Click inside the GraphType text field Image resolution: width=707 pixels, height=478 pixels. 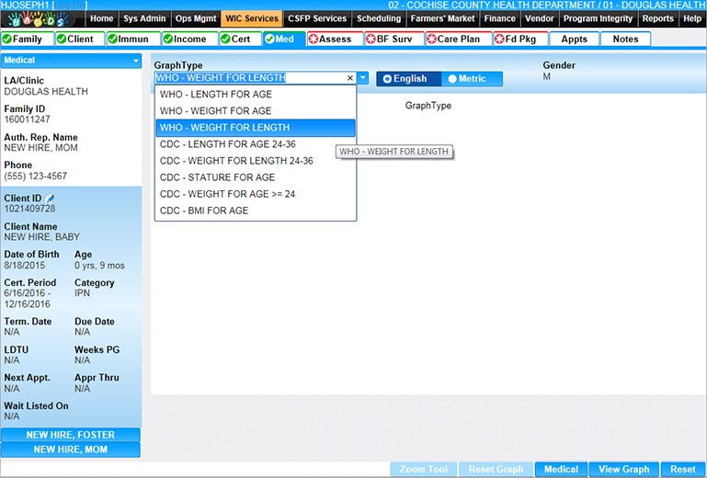pos(248,78)
